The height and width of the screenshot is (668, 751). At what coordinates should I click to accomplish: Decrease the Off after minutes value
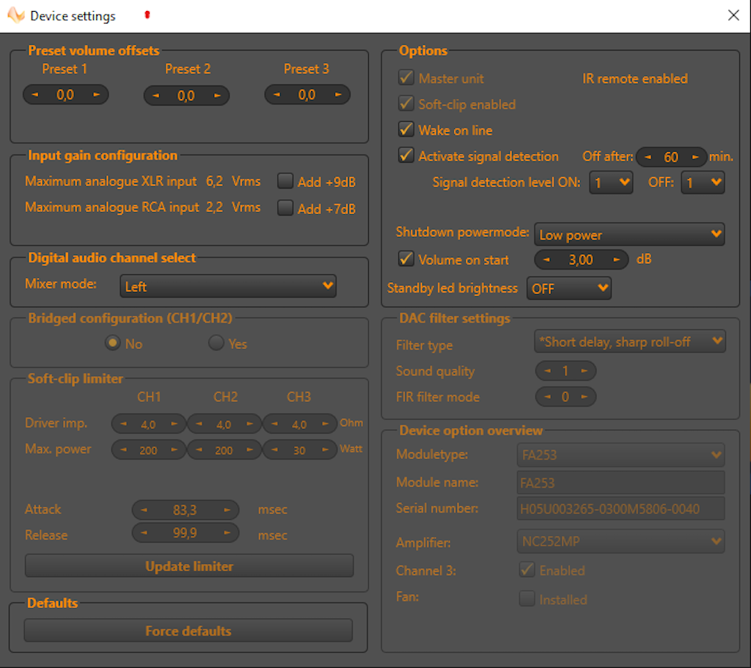[x=648, y=157]
